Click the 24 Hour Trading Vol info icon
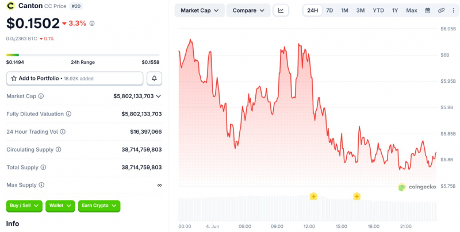The image size is (460, 232). (63, 132)
